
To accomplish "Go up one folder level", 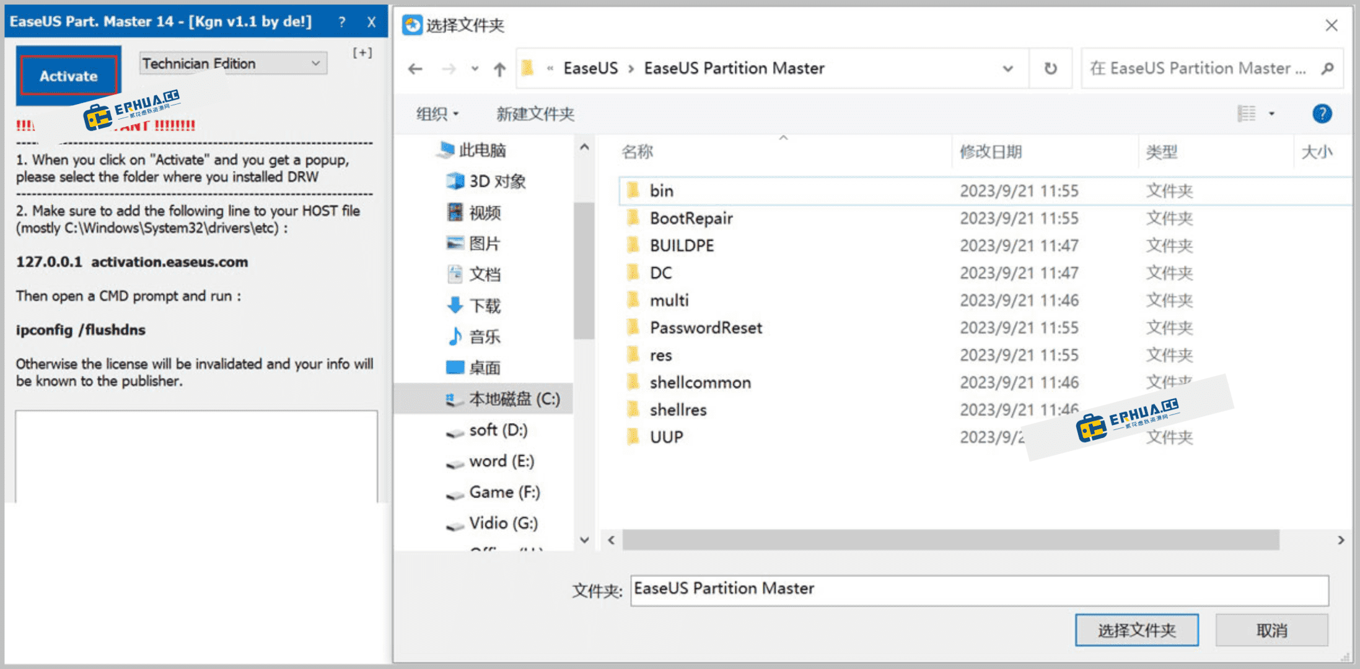I will point(499,69).
